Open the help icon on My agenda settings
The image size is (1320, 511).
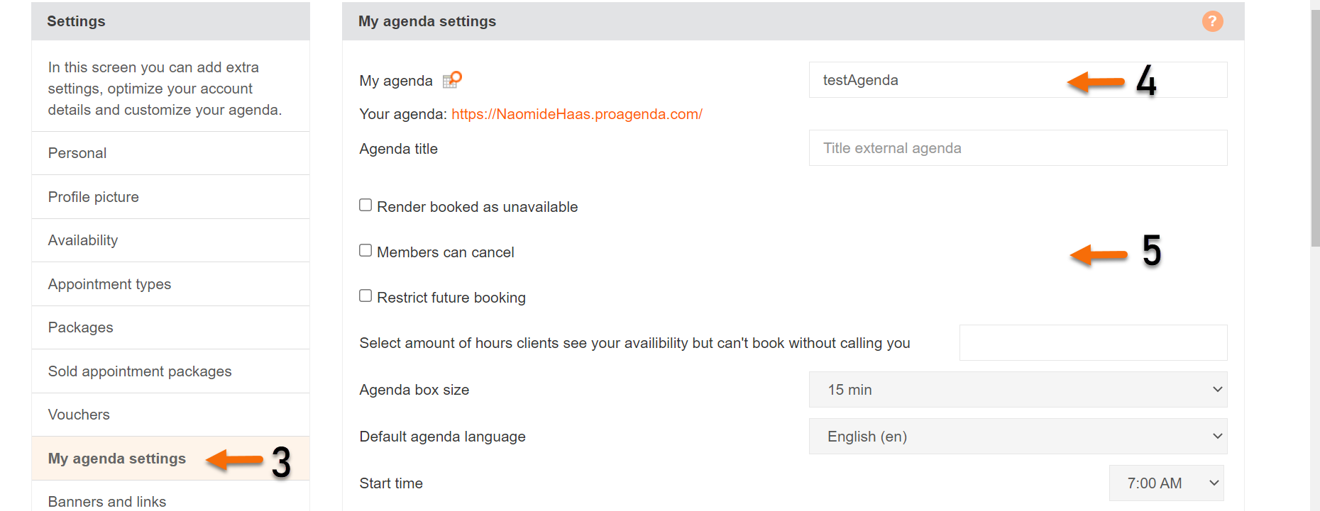click(x=1212, y=21)
